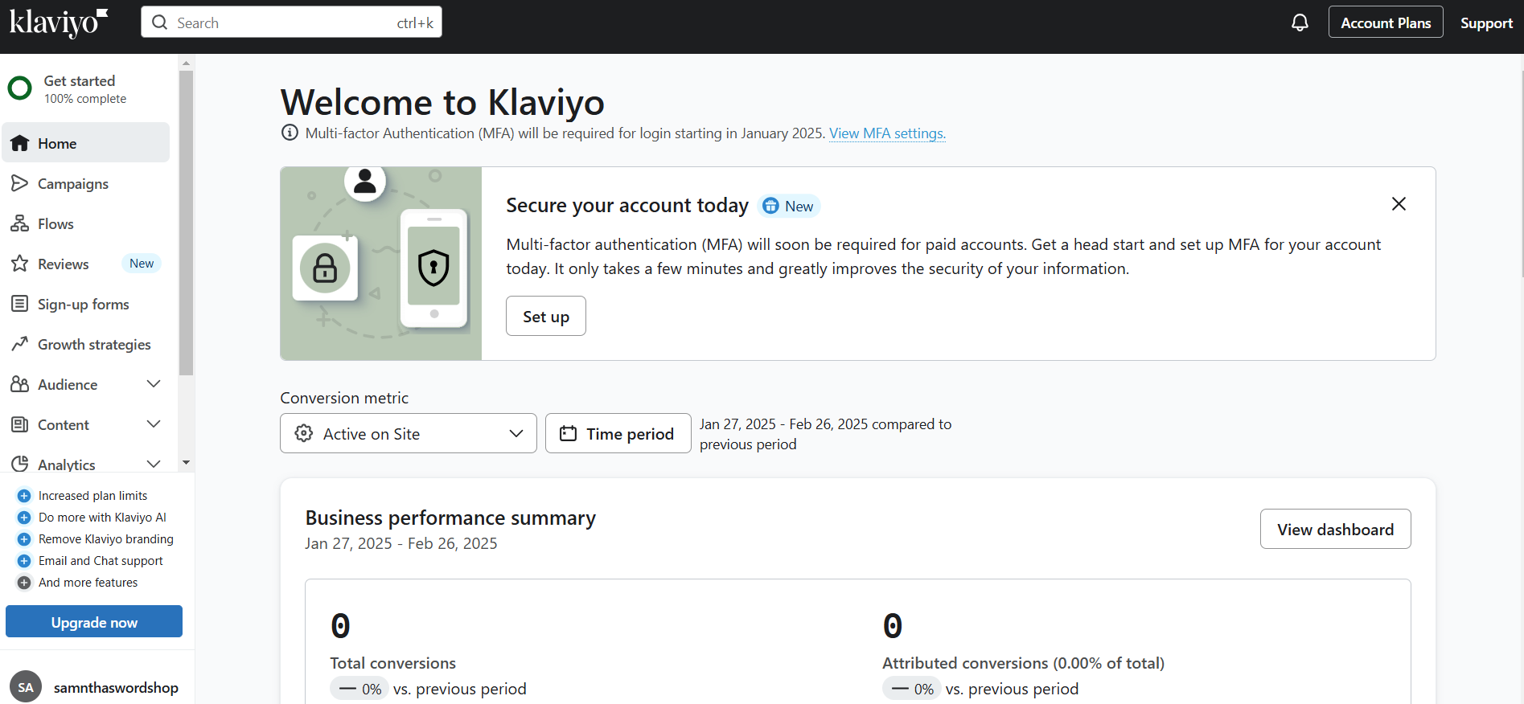Expand the Content menu chevron
This screenshot has height=704, width=1524.
[x=154, y=424]
